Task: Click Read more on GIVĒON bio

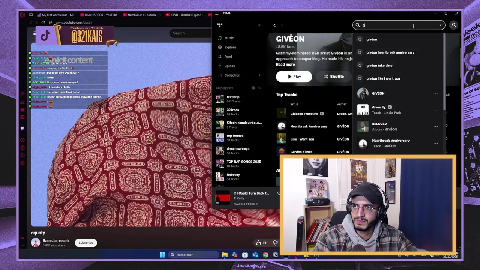Action: point(285,64)
